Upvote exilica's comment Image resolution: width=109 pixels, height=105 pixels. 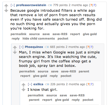pyautogui.click(x=23, y=85)
